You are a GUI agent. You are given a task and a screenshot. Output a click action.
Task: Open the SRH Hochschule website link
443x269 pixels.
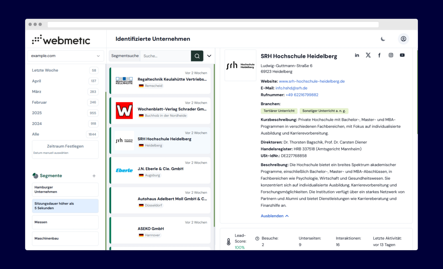pos(311,81)
